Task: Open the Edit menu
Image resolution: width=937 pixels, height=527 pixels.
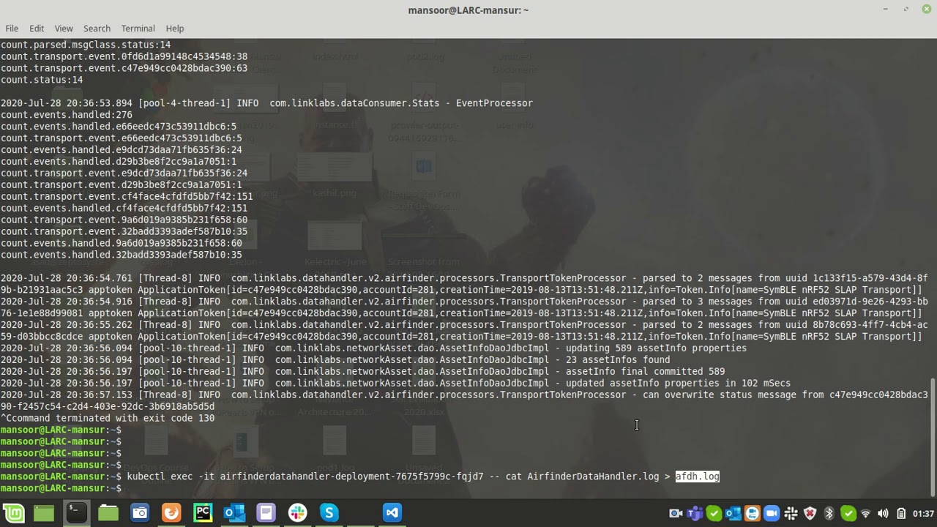Action: pos(37,29)
